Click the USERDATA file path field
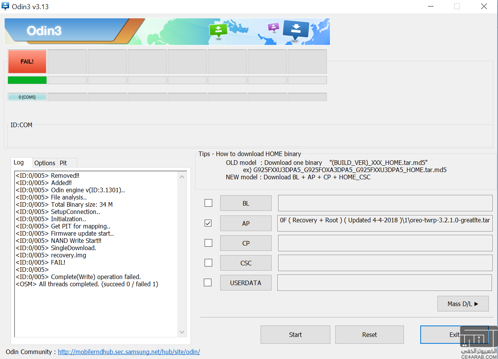The width and height of the screenshot is (498, 359). [x=385, y=282]
